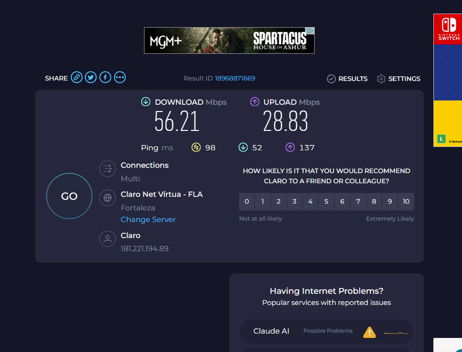Image resolution: width=462 pixels, height=352 pixels.
Task: Share the result on Twitter
Action: click(91, 77)
